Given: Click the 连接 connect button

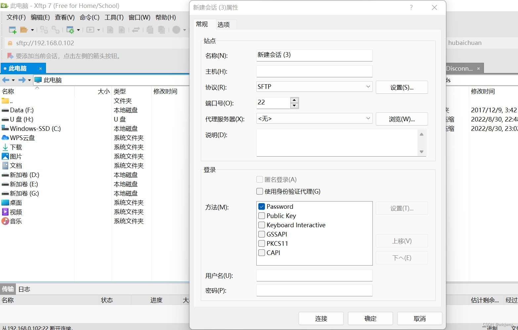Looking at the screenshot, I should 321,318.
